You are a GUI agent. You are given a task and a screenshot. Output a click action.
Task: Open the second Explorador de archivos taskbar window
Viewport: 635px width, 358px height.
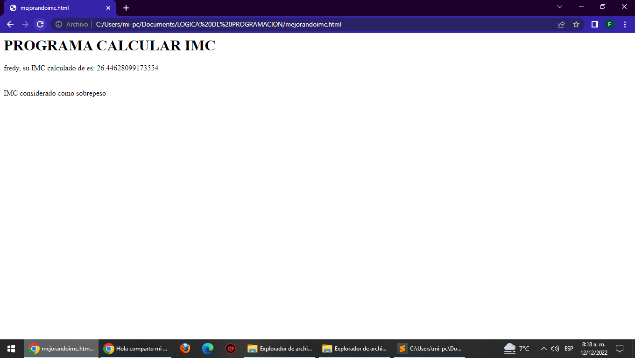point(354,349)
